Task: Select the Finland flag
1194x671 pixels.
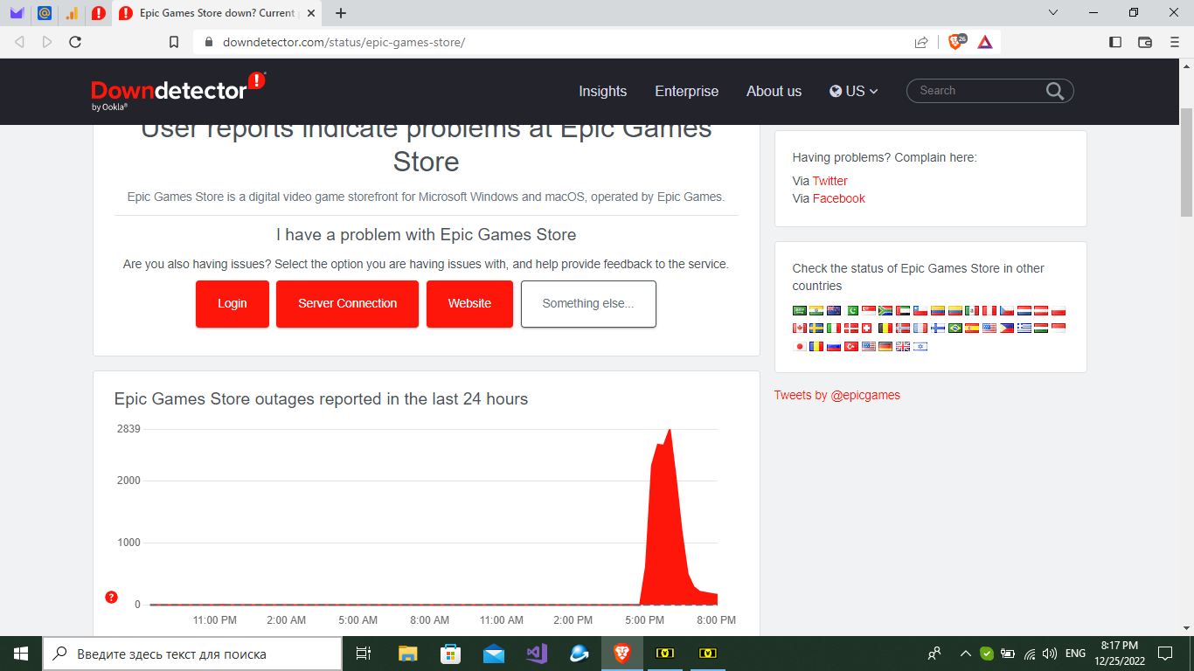Action: point(938,328)
